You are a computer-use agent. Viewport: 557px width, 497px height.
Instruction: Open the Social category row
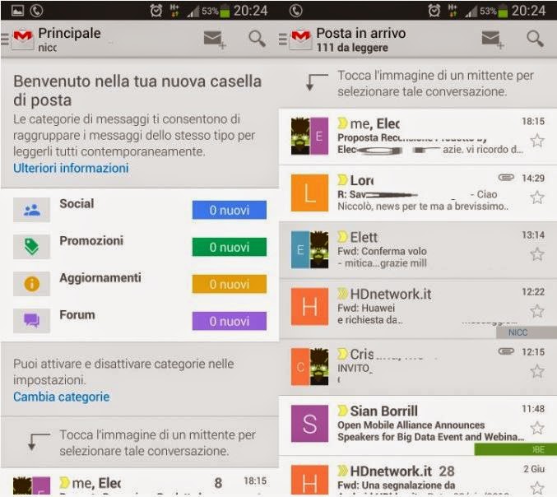coord(140,210)
